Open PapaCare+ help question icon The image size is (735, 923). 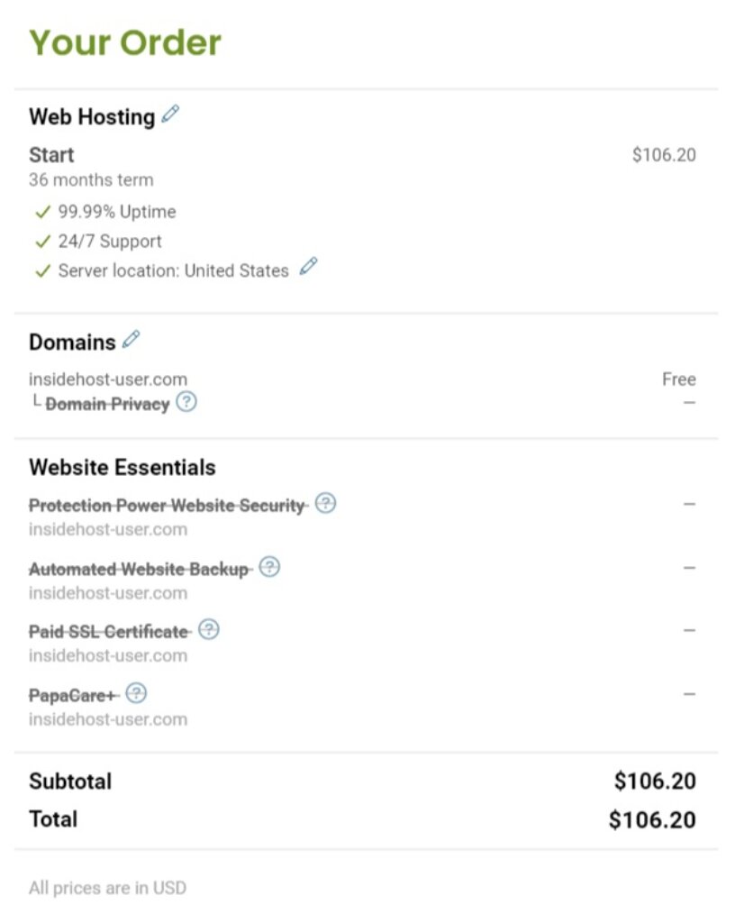point(136,693)
